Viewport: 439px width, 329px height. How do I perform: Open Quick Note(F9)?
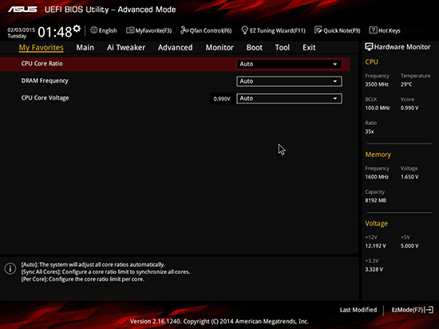point(338,30)
